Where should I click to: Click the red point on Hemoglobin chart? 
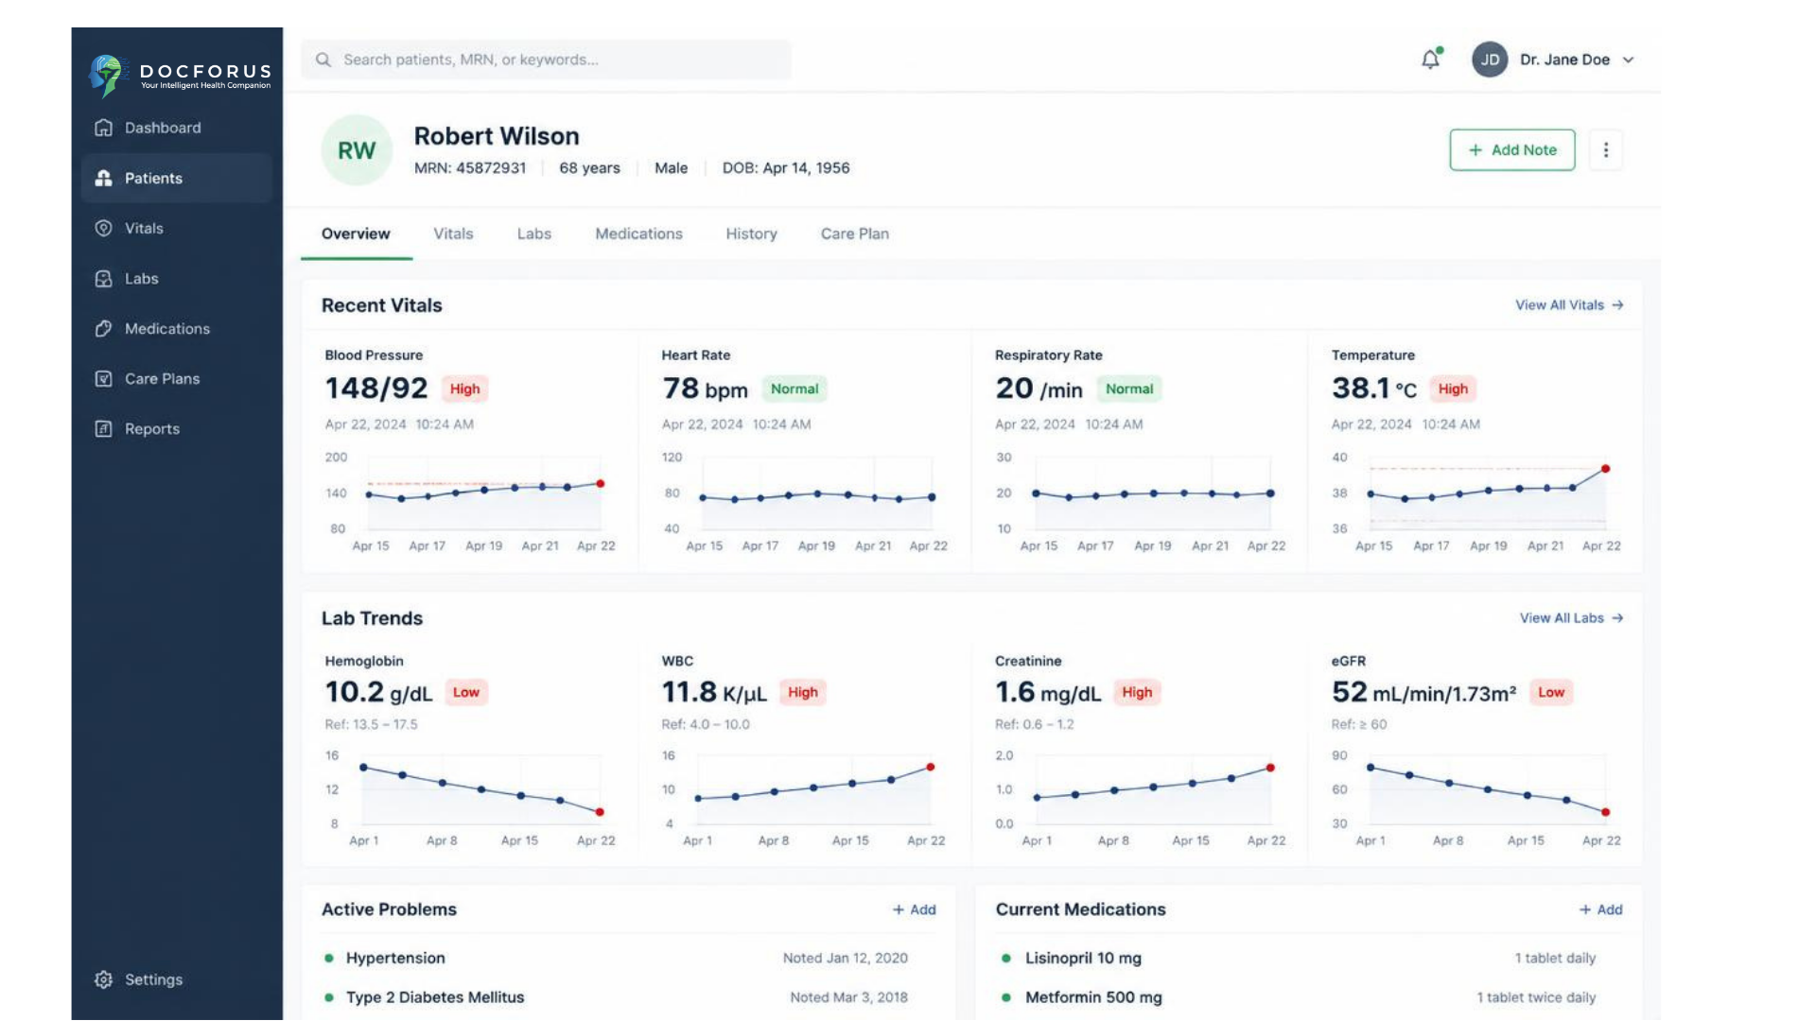[x=600, y=812]
